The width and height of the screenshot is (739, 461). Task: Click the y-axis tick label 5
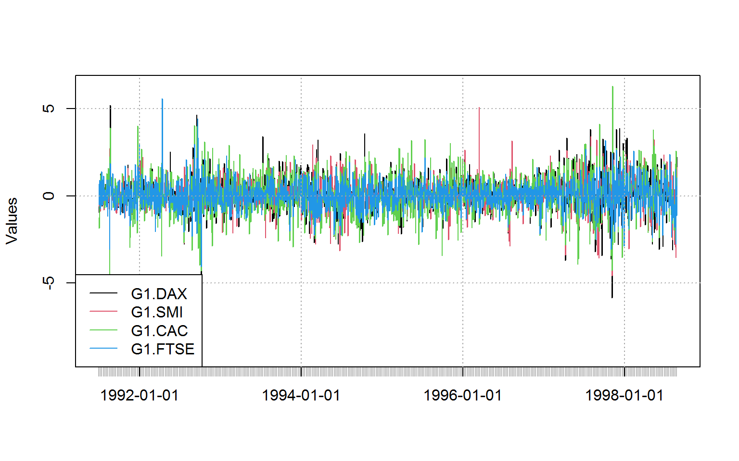point(49,109)
